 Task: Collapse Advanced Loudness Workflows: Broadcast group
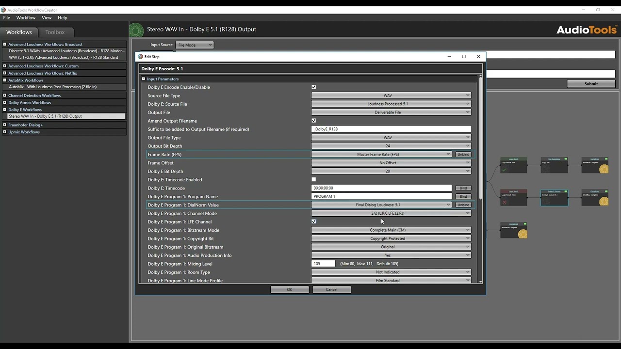coord(5,44)
